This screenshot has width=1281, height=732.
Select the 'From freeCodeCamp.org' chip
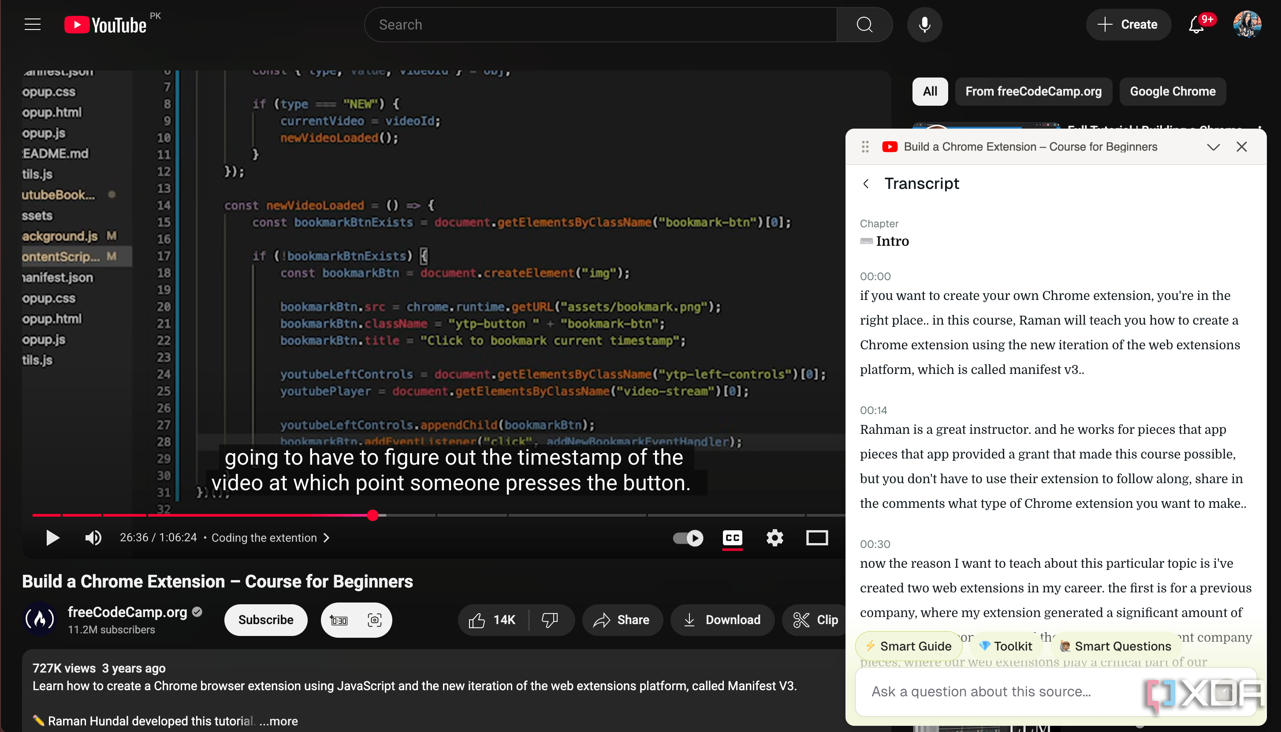pos(1033,92)
